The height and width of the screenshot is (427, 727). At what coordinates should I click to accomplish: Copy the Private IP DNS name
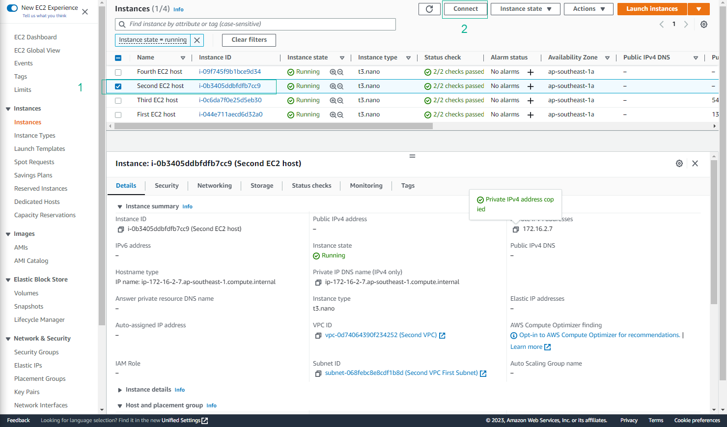click(x=318, y=283)
